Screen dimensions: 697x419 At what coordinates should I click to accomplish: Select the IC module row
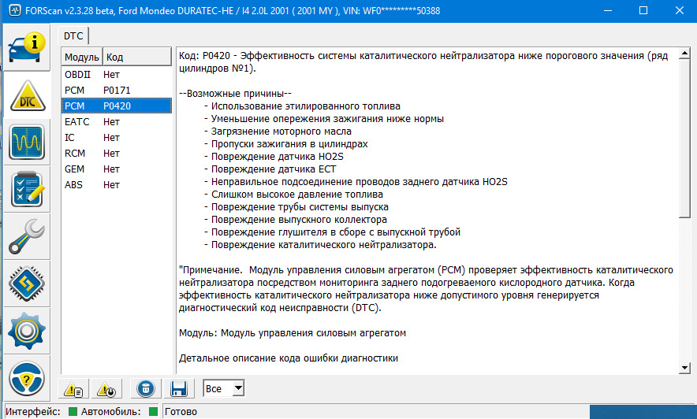click(117, 138)
